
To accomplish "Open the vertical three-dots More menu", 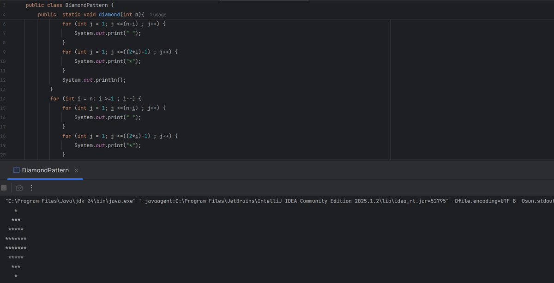I will (31, 188).
